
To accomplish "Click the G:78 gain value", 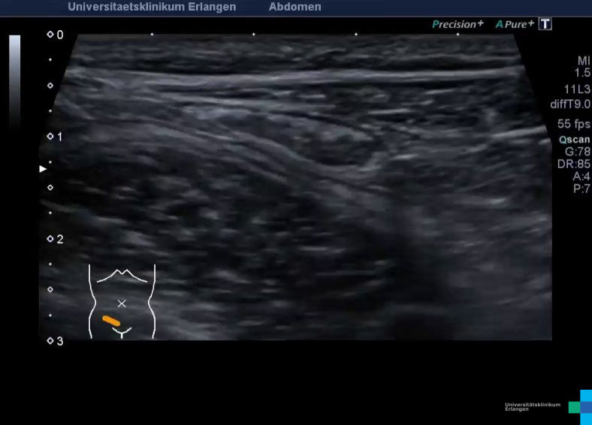I will coord(577,152).
